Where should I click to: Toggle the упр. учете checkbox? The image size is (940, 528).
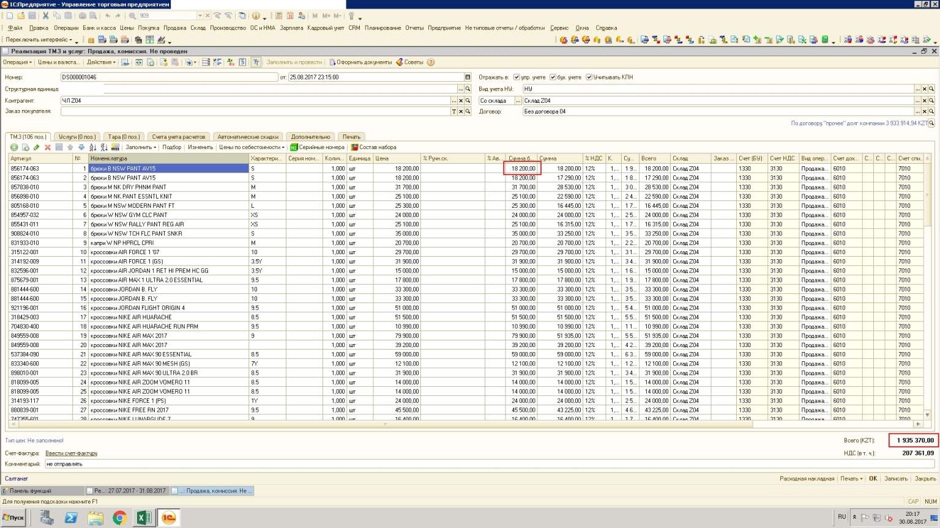coord(517,77)
